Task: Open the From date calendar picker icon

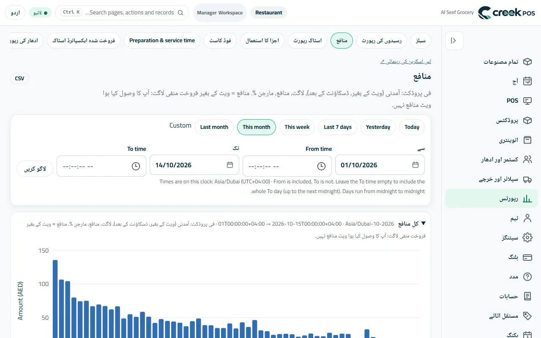Action: (x=415, y=165)
